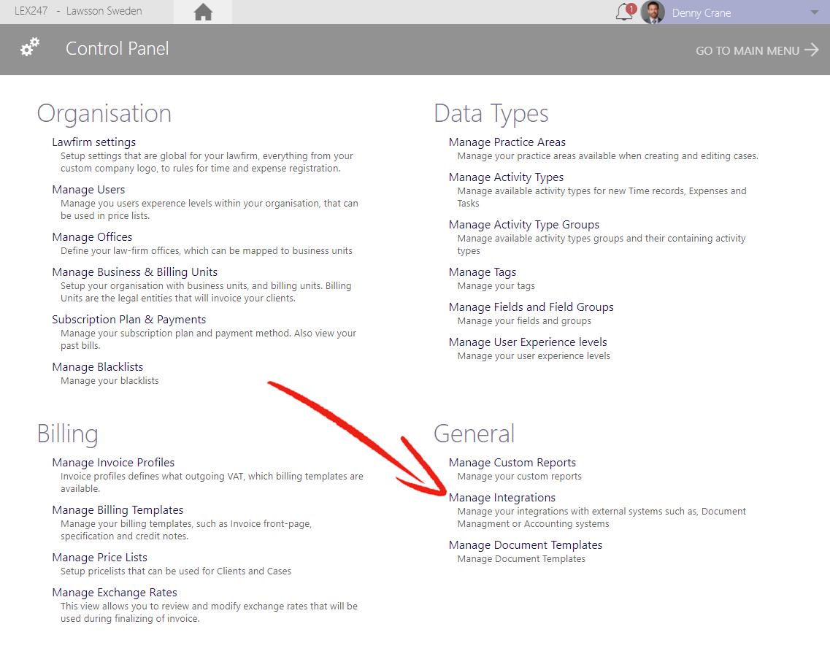Open Manage Offices link
This screenshot has height=670, width=830.
pyautogui.click(x=92, y=237)
